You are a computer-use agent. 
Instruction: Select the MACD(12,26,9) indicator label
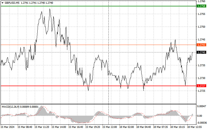[x=11, y=107]
